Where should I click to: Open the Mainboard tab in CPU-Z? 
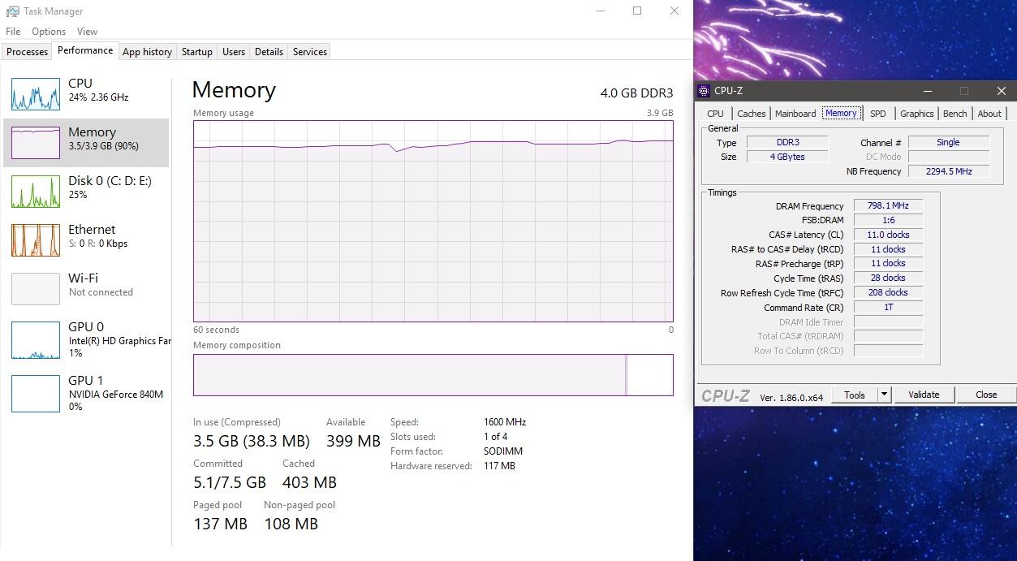pyautogui.click(x=795, y=114)
